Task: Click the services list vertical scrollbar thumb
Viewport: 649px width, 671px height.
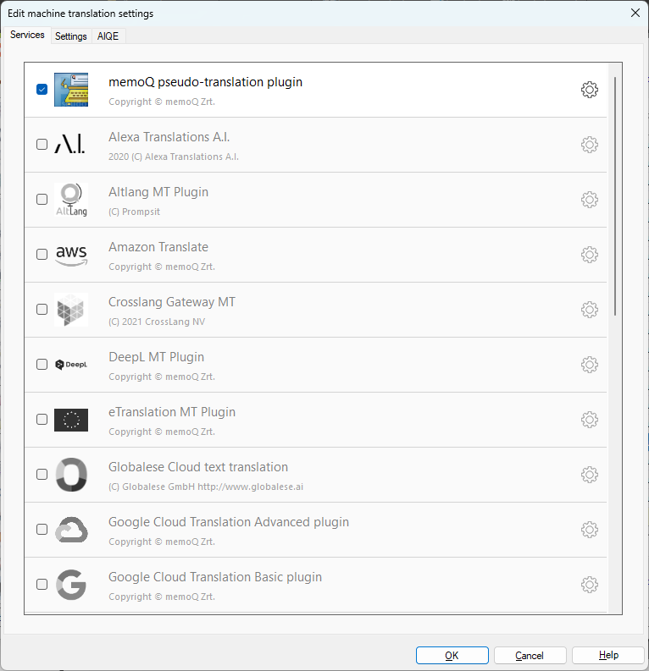Action: point(615,196)
